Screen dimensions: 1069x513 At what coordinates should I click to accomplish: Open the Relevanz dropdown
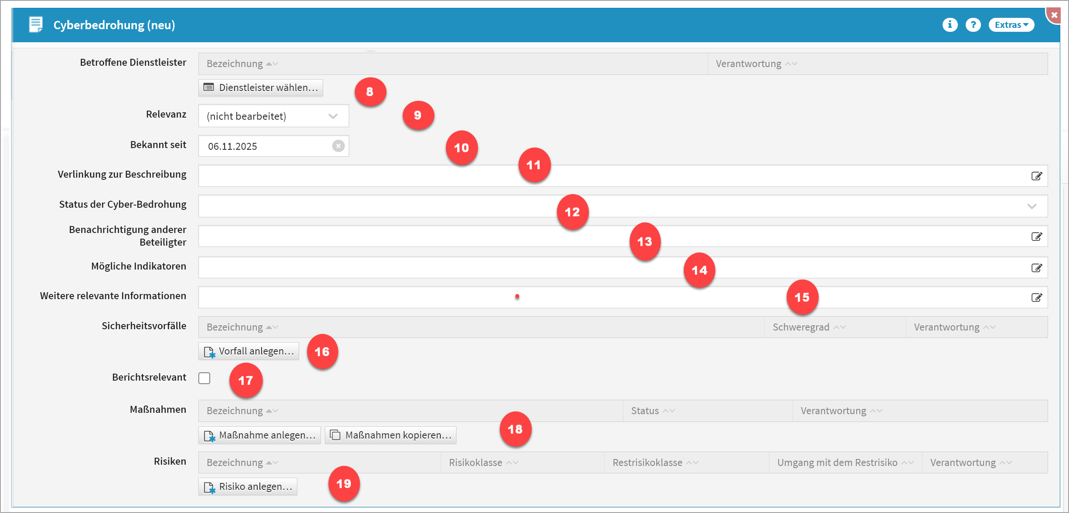tap(273, 116)
